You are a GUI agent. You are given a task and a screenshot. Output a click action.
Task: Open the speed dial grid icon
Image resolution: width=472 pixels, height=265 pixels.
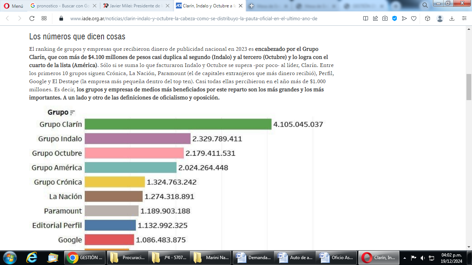click(x=44, y=18)
